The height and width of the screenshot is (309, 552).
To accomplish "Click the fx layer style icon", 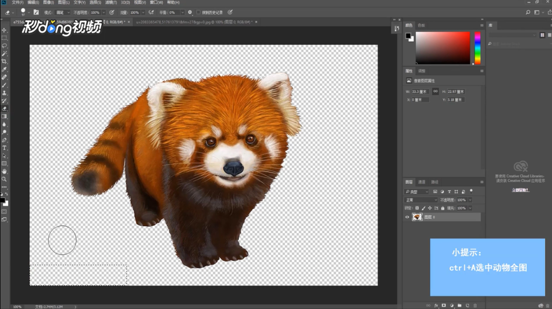I will [x=436, y=306].
